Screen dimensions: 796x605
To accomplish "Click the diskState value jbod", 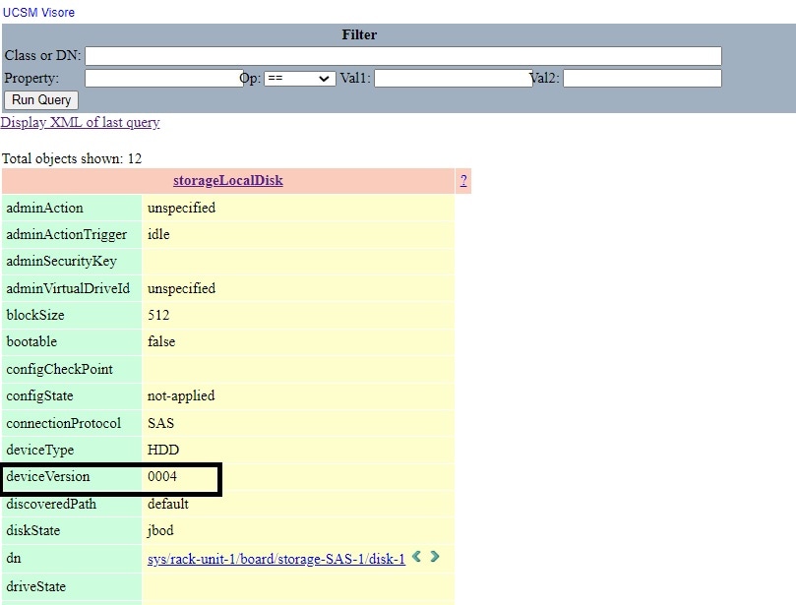I will pyautogui.click(x=160, y=530).
